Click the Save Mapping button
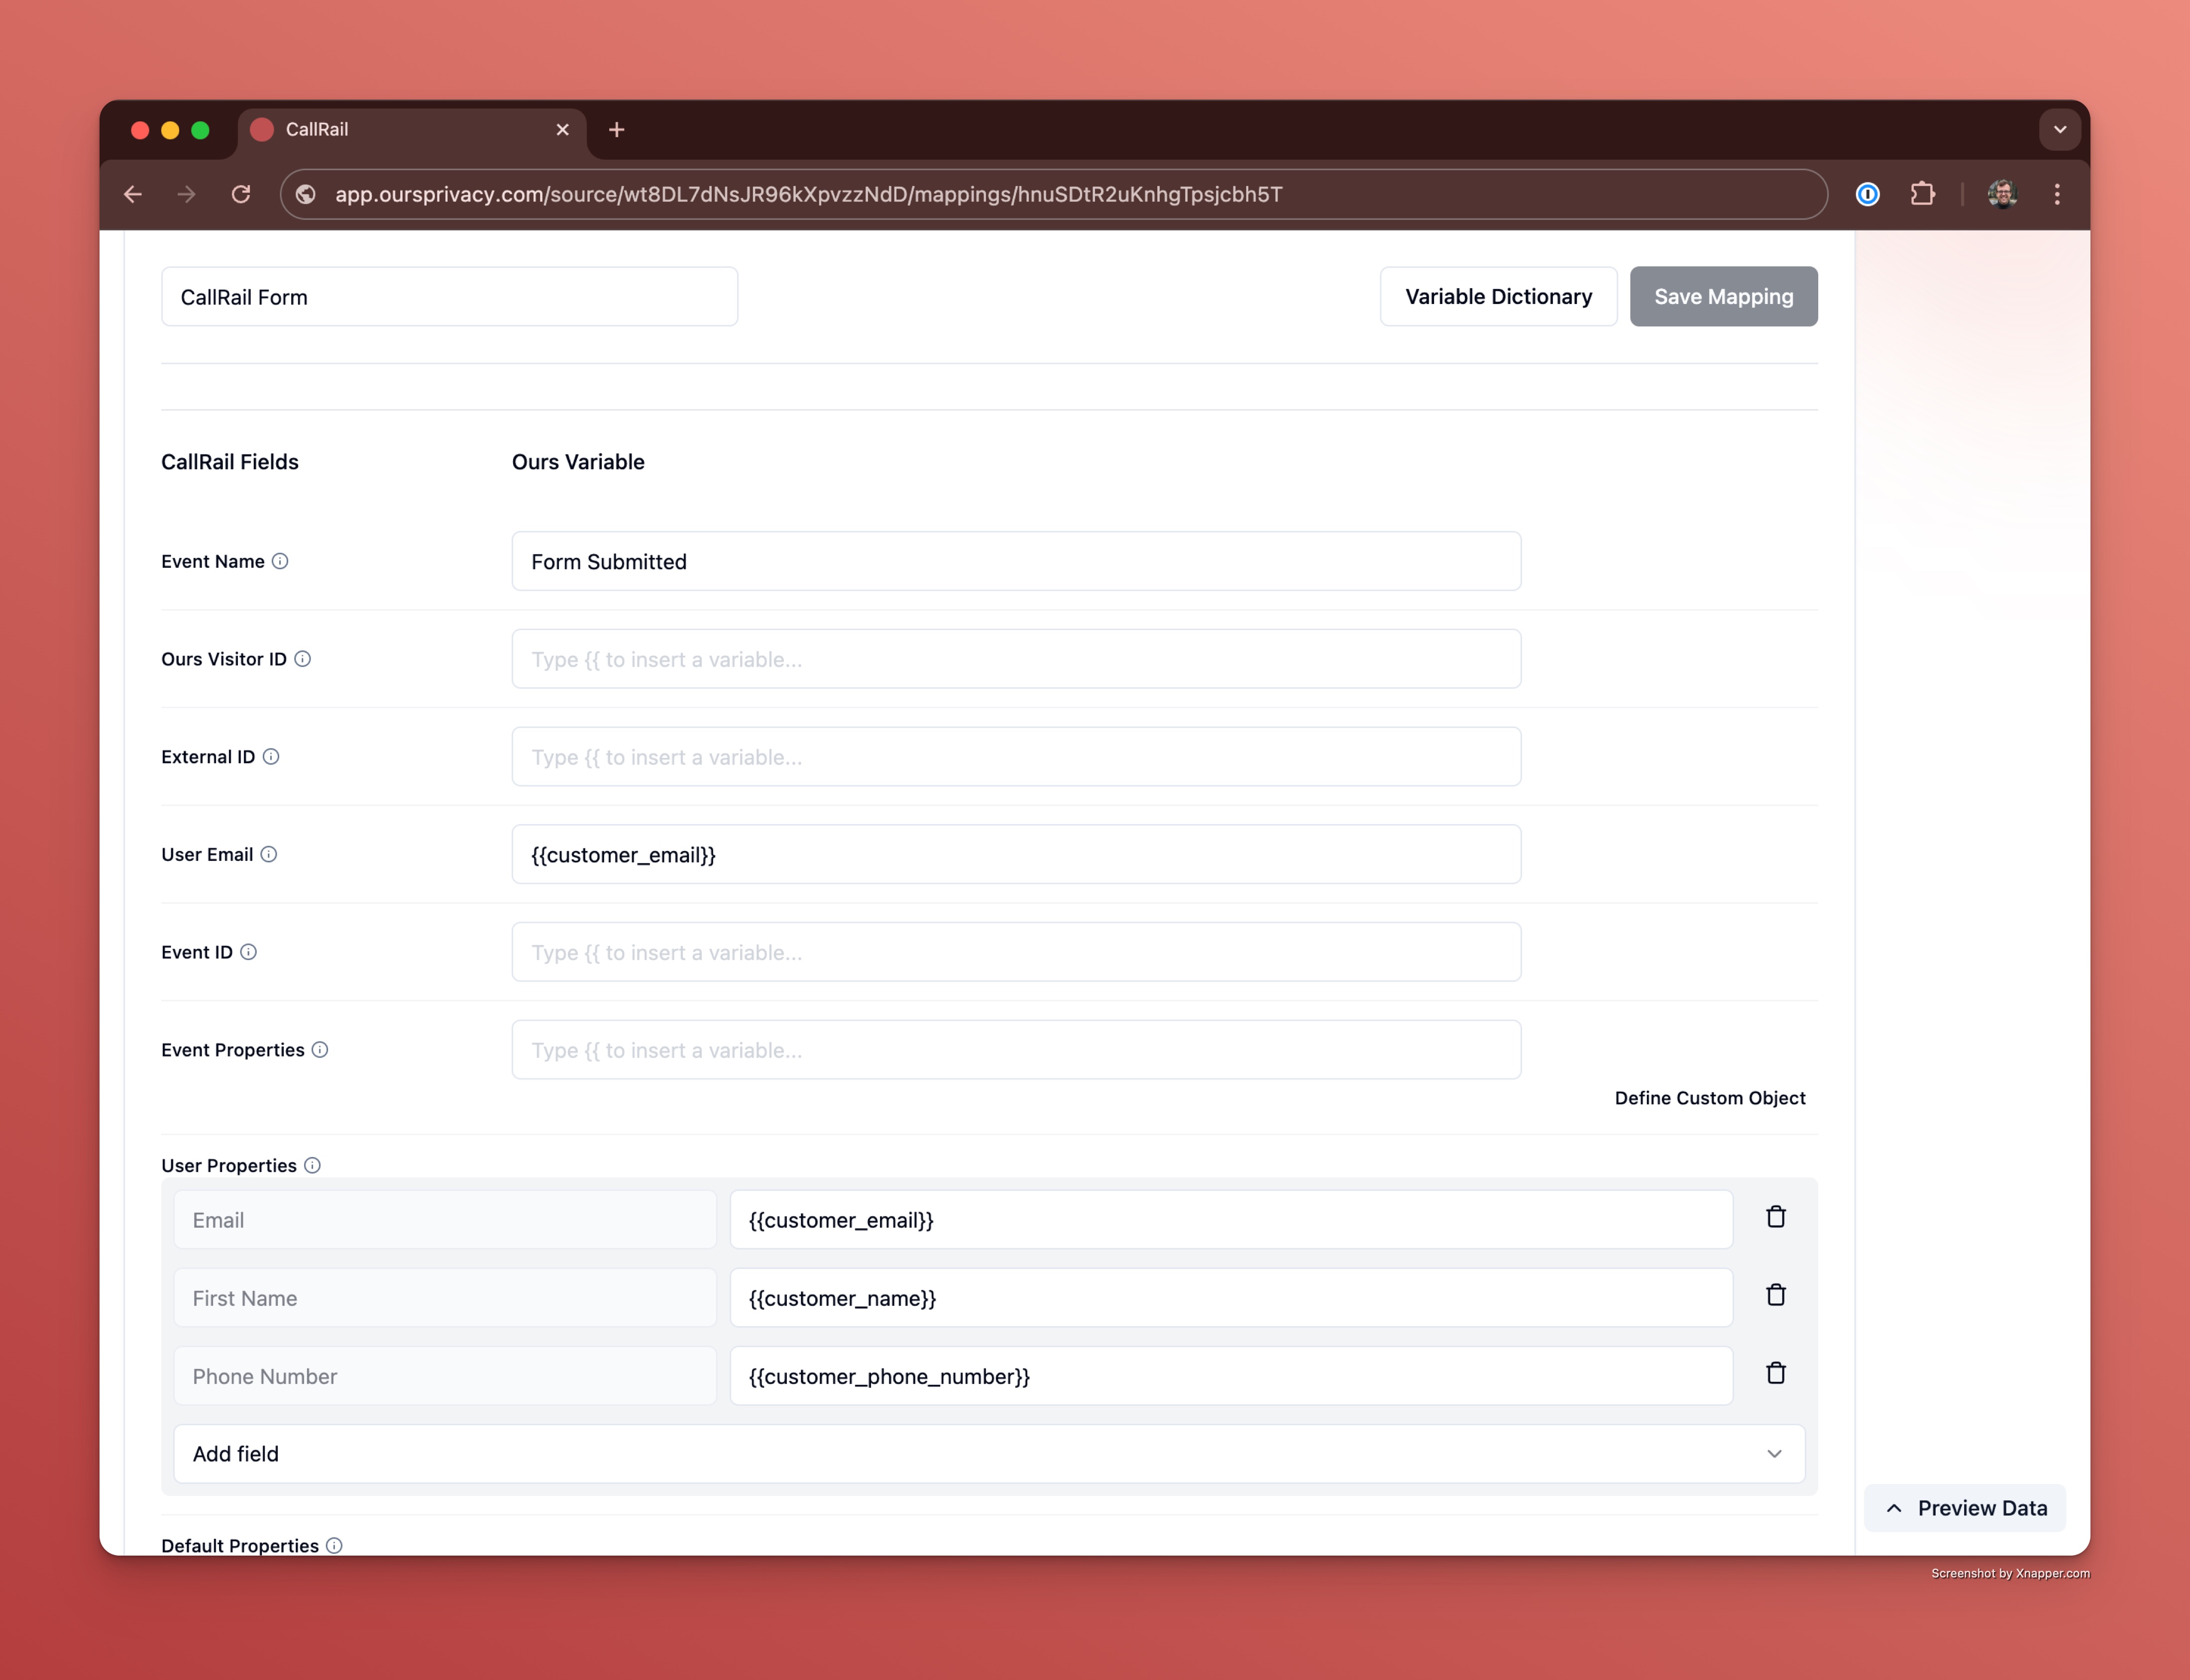2190x1680 pixels. click(x=1723, y=297)
